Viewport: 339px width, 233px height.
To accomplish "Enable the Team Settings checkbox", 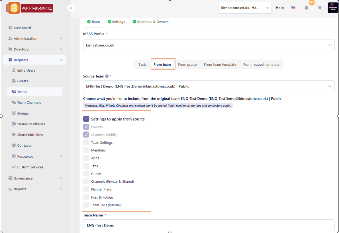I will pos(86,142).
